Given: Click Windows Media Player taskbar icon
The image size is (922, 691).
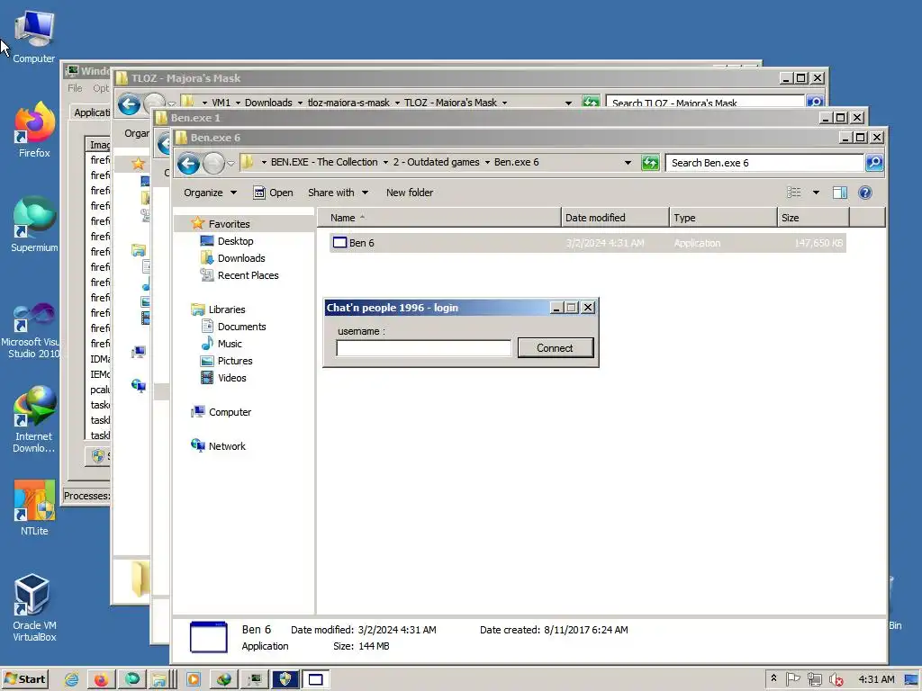Looking at the screenshot, I should (194, 680).
